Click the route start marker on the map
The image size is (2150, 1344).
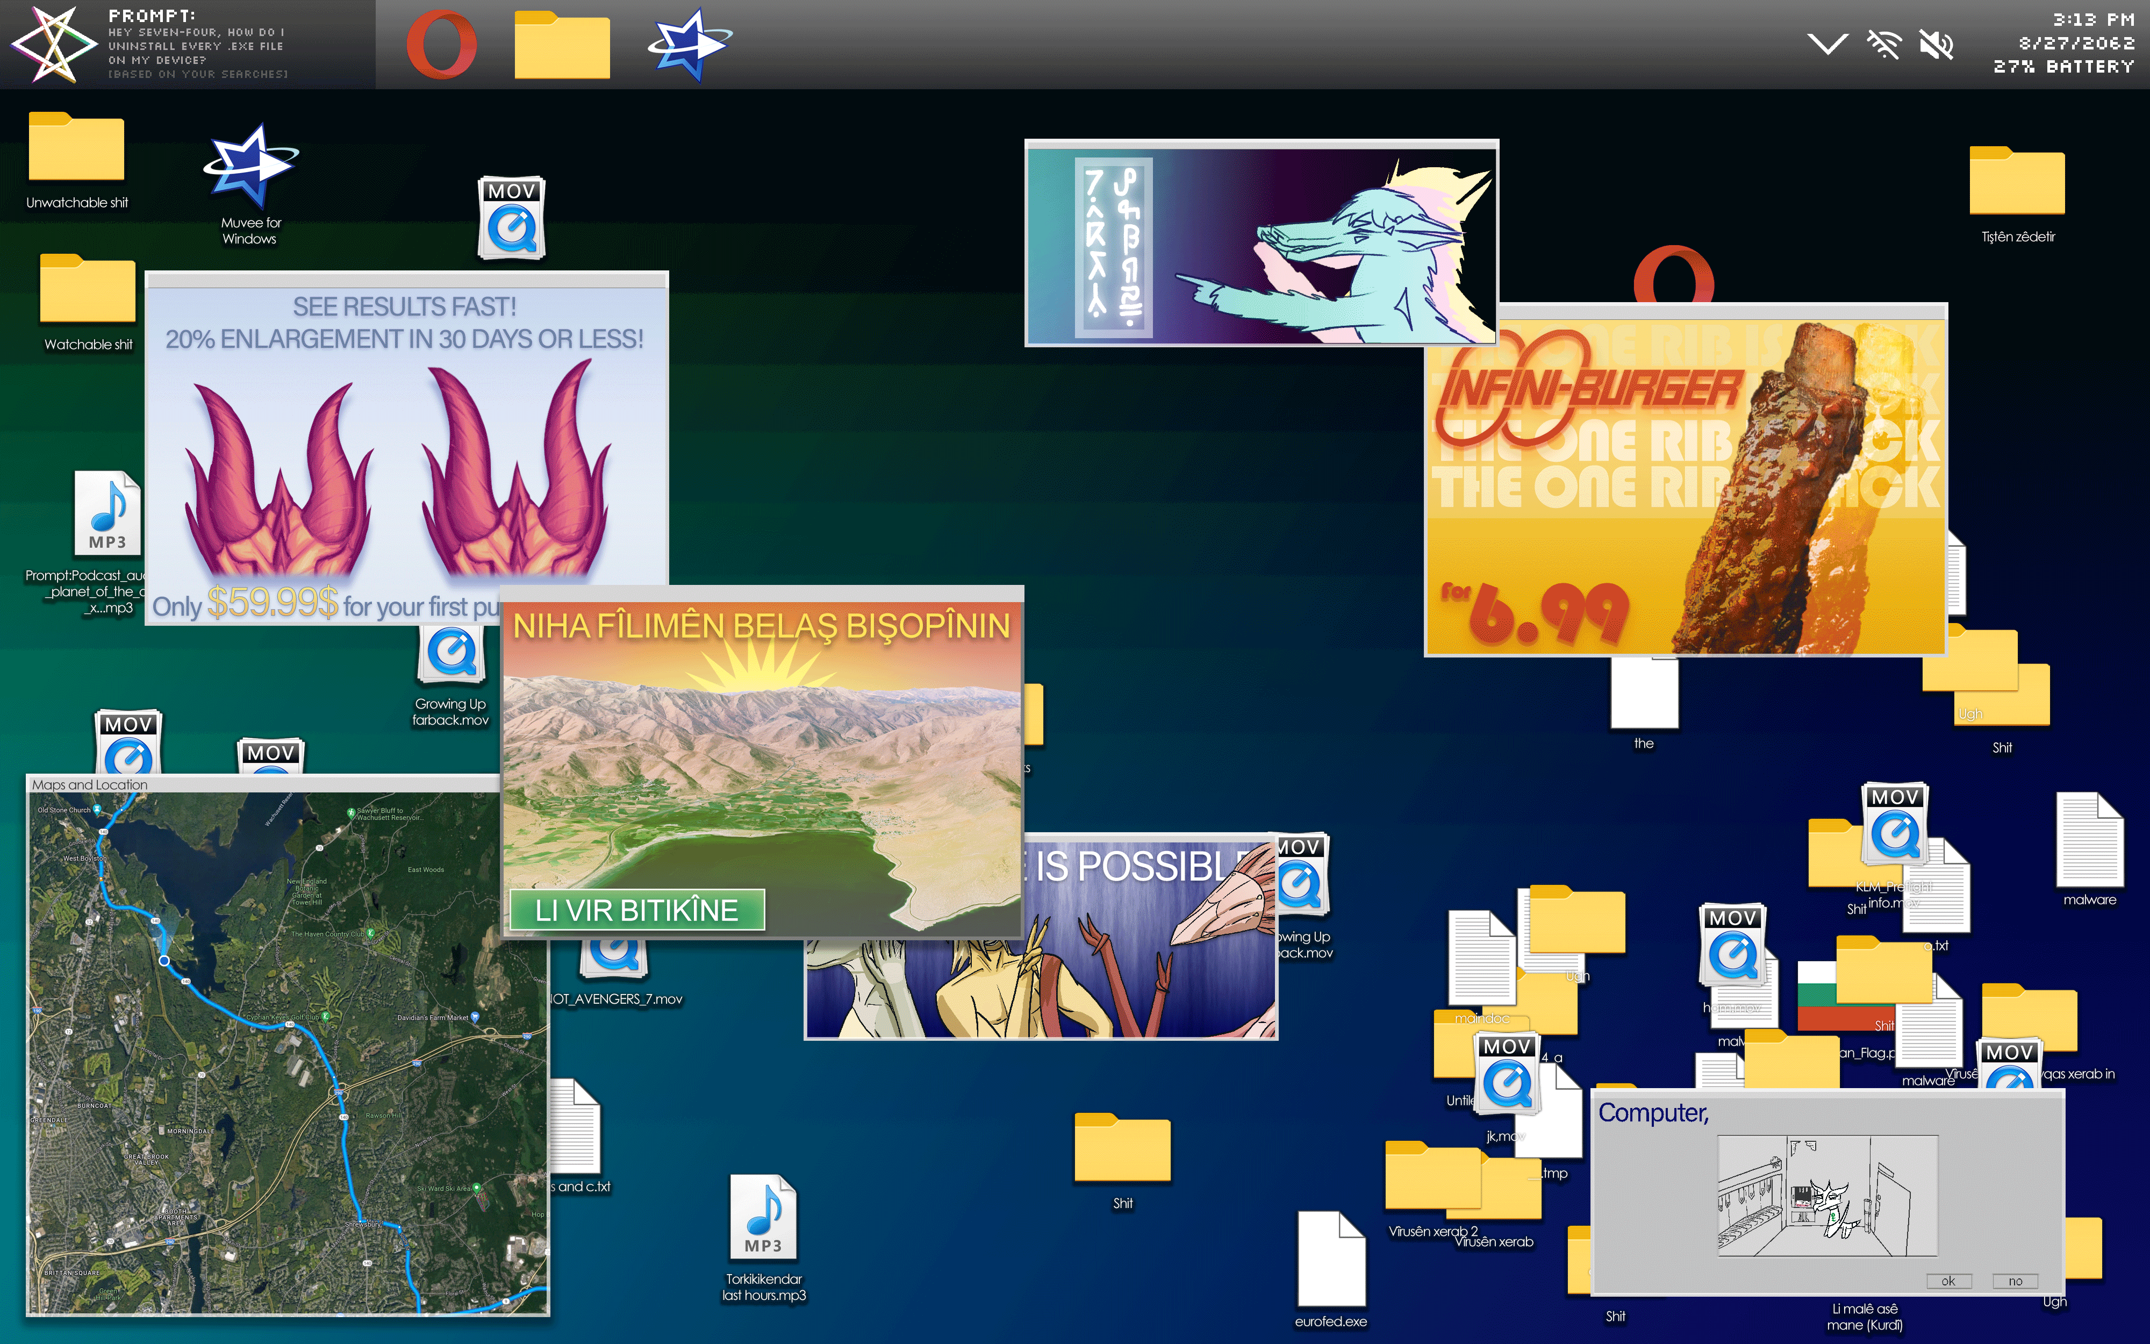164,960
